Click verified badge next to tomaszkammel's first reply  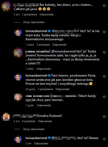coord(49,31)
